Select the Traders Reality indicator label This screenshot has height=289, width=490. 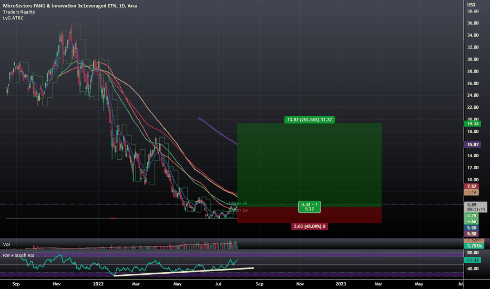point(19,12)
